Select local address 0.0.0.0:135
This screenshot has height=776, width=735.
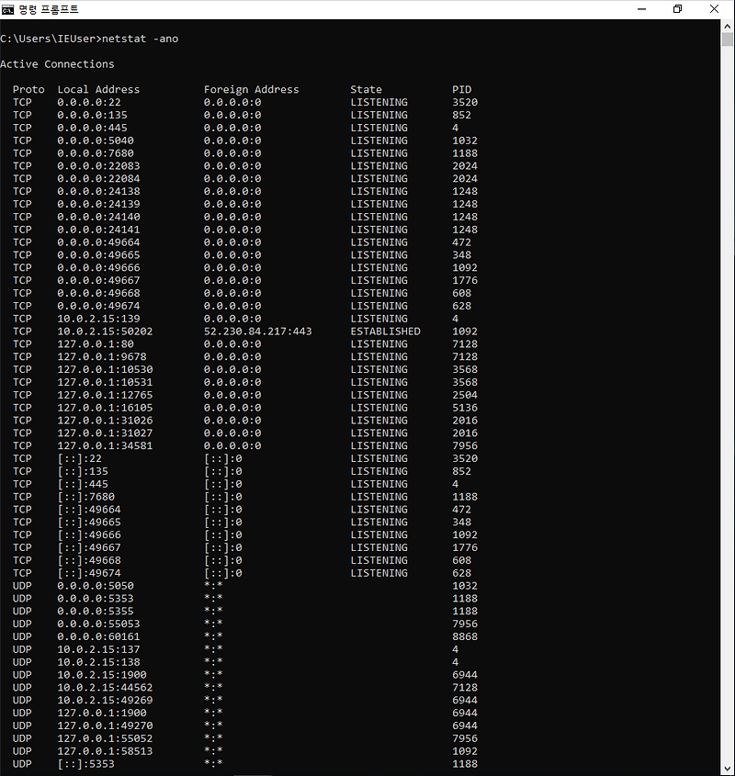[x=92, y=115]
